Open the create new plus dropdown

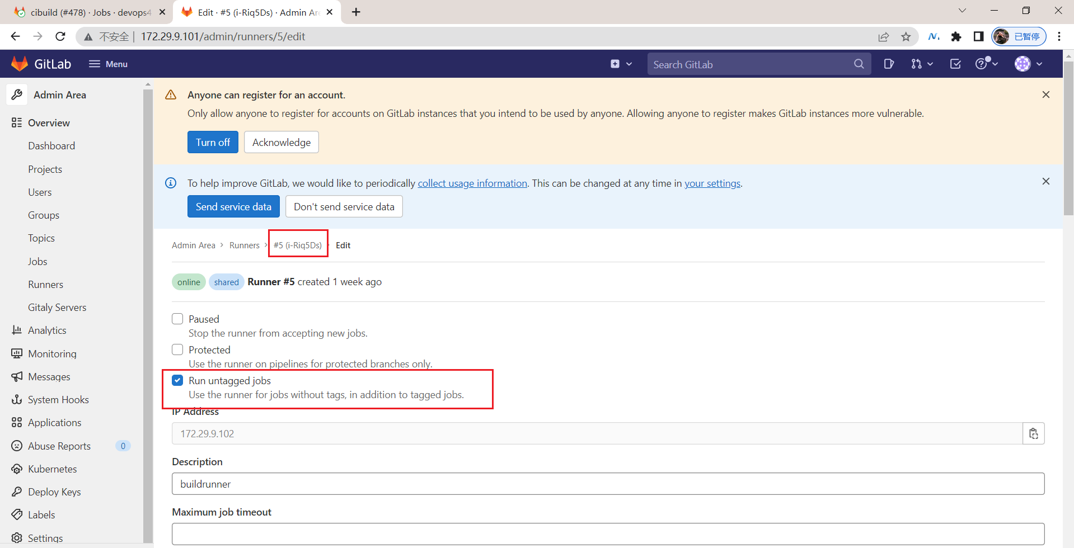tap(621, 64)
